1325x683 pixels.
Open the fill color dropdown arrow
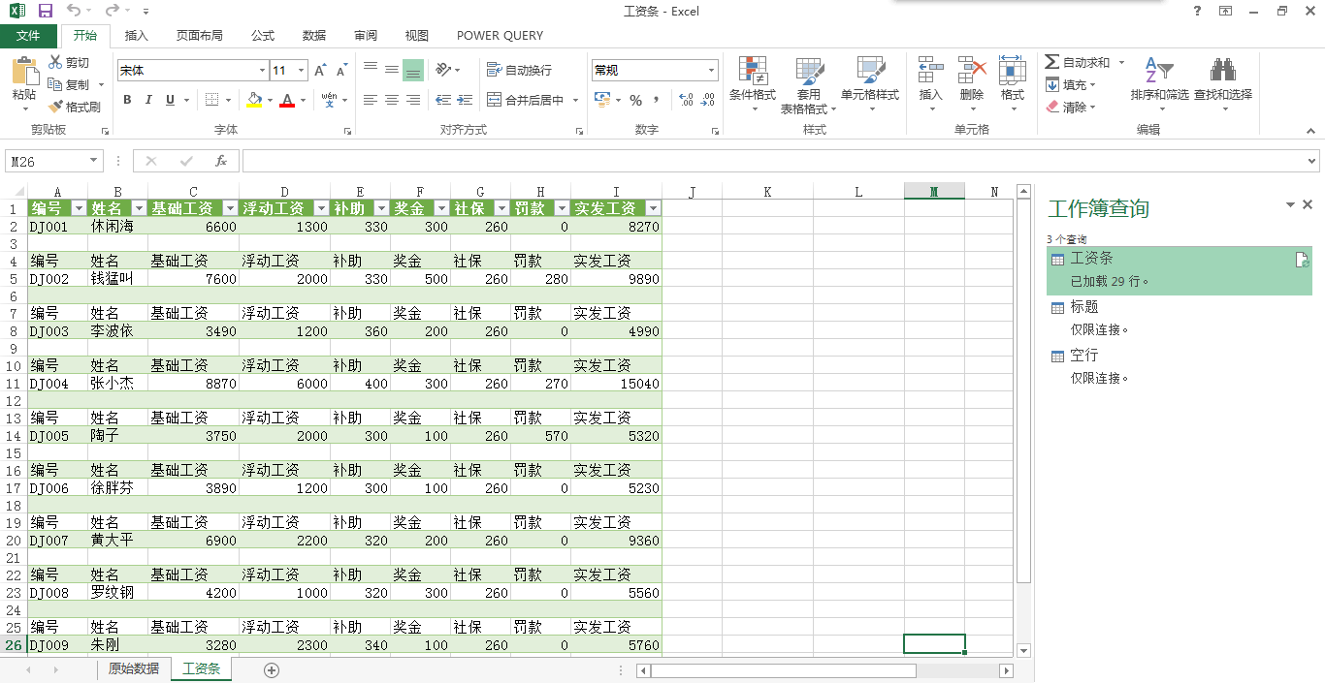pos(271,100)
